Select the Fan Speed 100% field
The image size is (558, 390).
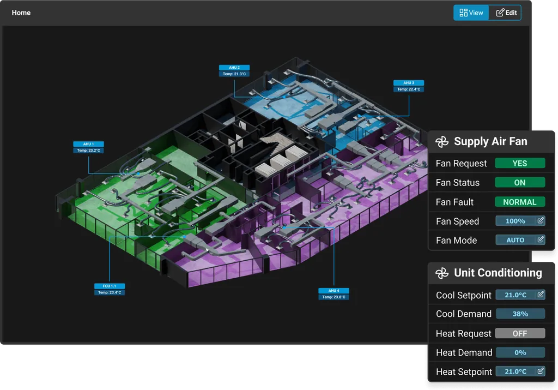point(520,221)
